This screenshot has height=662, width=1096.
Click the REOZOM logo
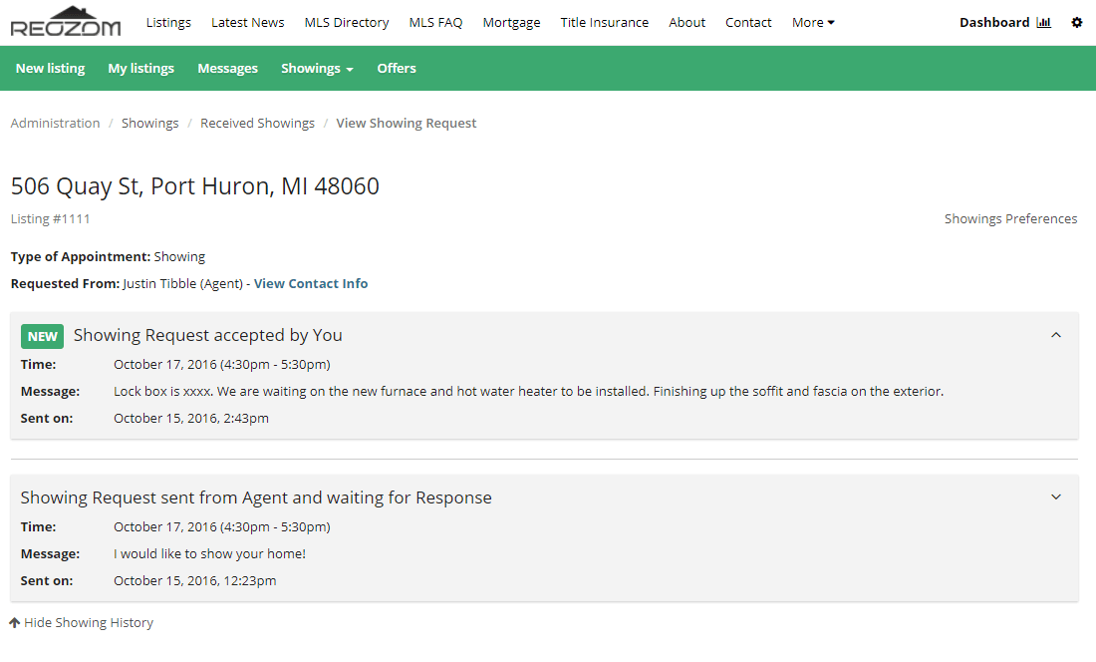66,22
